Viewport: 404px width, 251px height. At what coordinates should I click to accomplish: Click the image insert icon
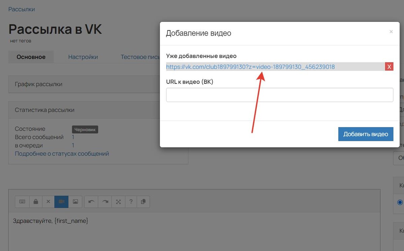tap(75, 202)
